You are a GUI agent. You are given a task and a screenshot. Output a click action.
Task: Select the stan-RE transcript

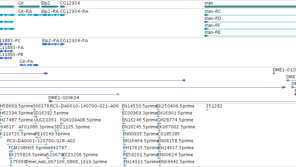pyautogui.click(x=250, y=36)
